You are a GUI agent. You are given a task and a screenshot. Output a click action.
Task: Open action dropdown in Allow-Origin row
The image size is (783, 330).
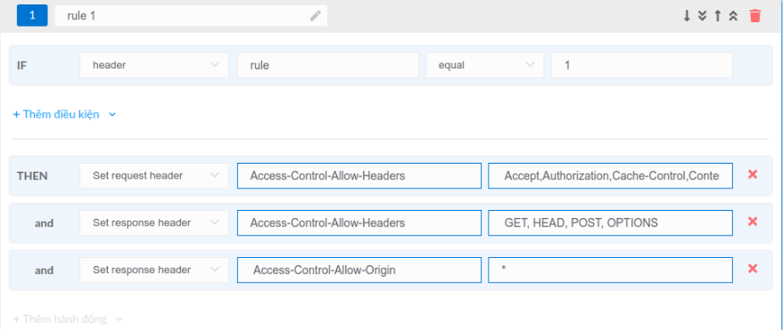[x=154, y=270]
